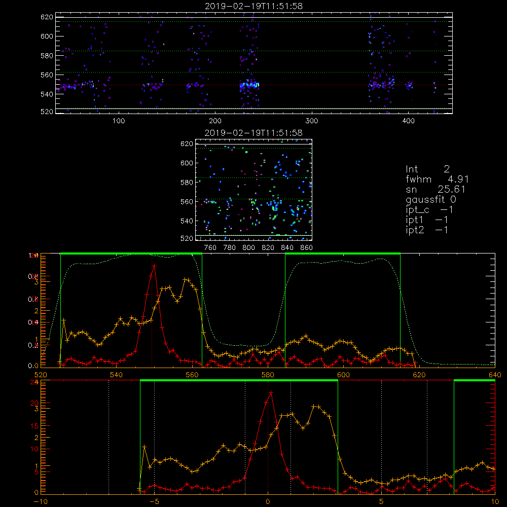Click the x-axis label -5 on bottom plot

154,501
